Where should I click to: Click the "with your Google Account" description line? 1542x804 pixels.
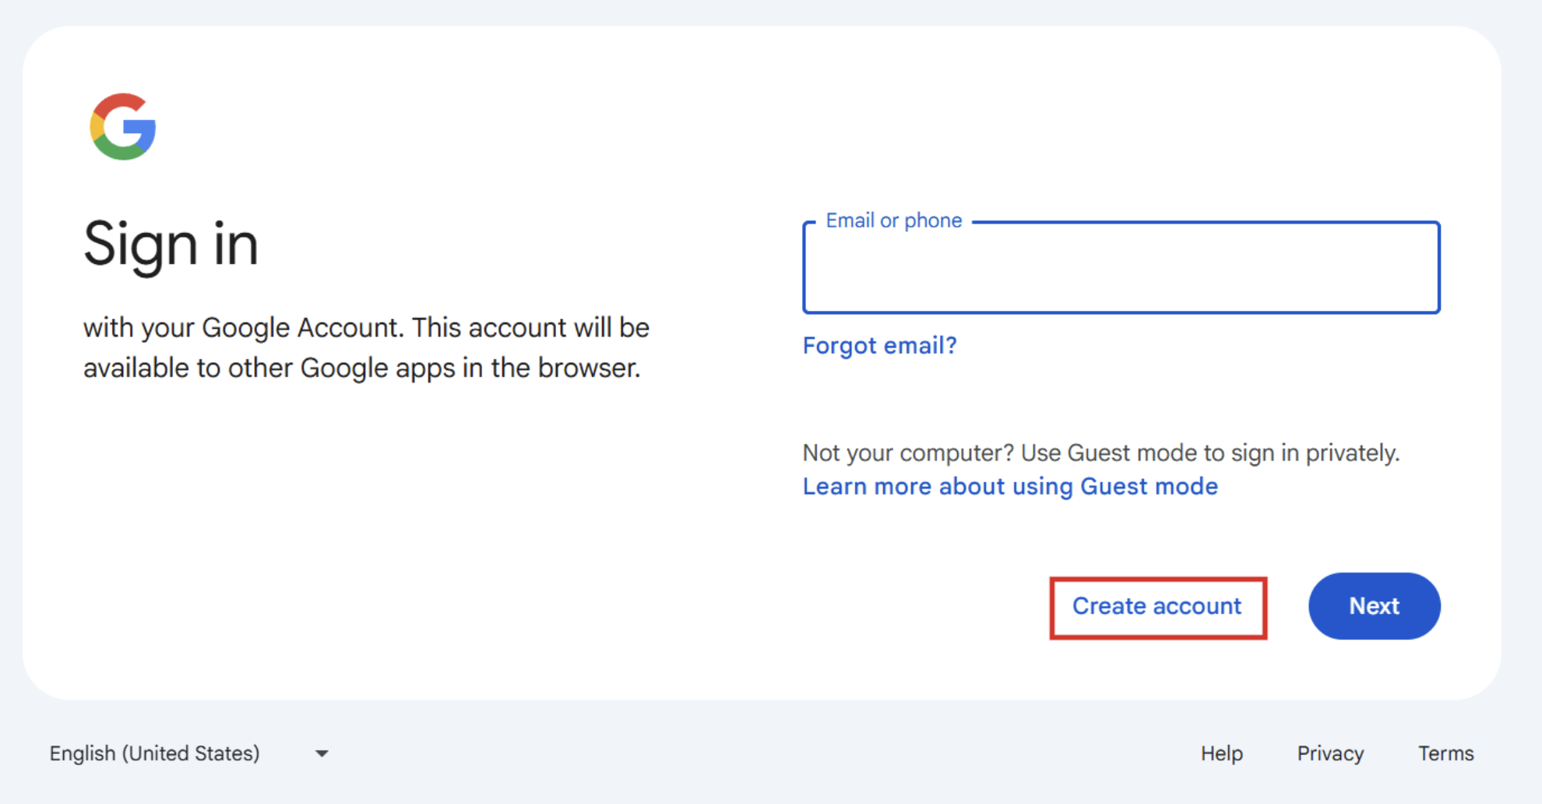pos(366,328)
